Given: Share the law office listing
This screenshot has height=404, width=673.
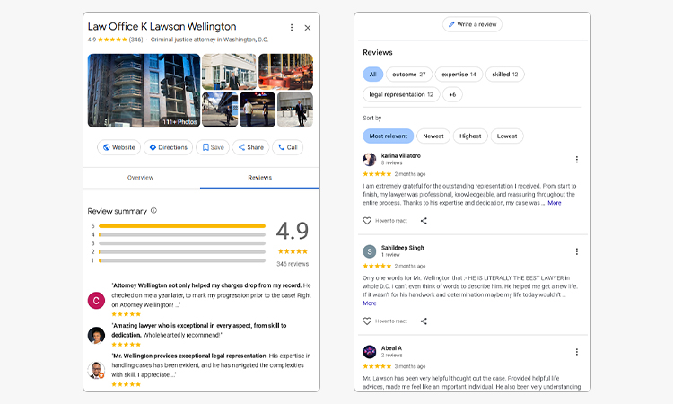Looking at the screenshot, I should 251,147.
